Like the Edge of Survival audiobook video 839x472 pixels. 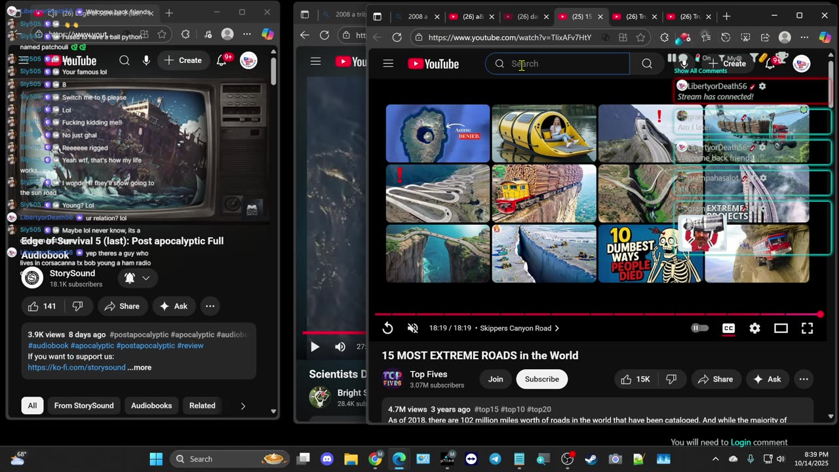point(42,306)
